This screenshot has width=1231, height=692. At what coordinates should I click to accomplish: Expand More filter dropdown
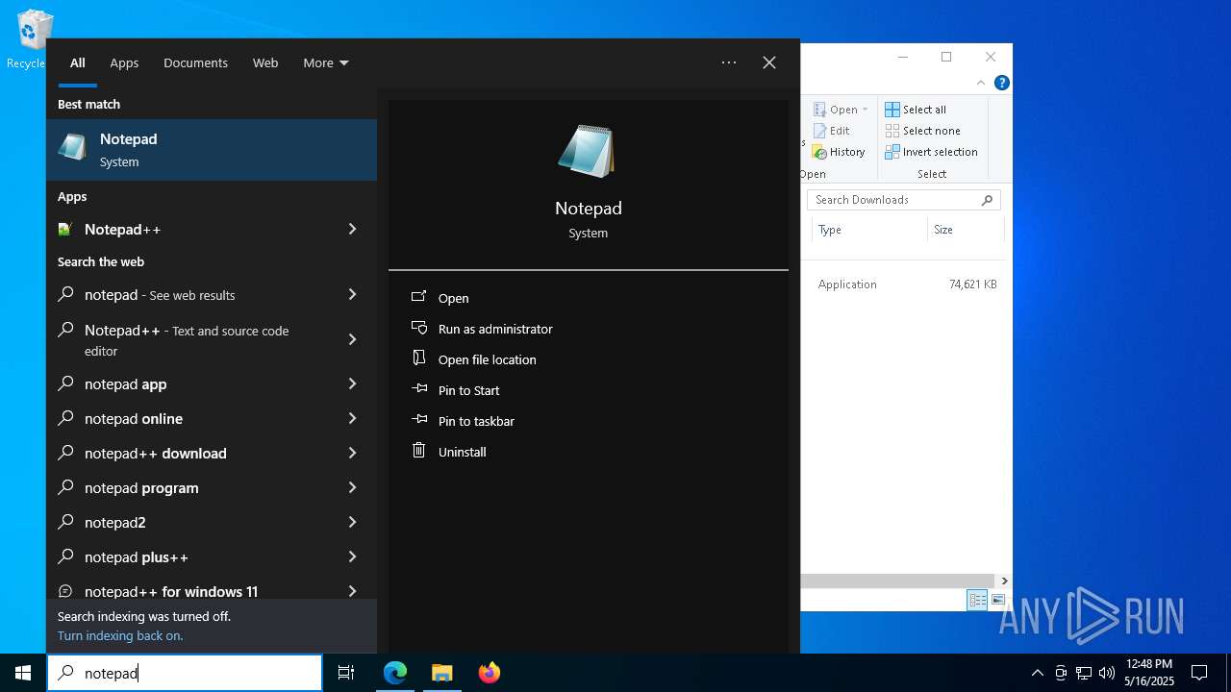click(x=326, y=62)
